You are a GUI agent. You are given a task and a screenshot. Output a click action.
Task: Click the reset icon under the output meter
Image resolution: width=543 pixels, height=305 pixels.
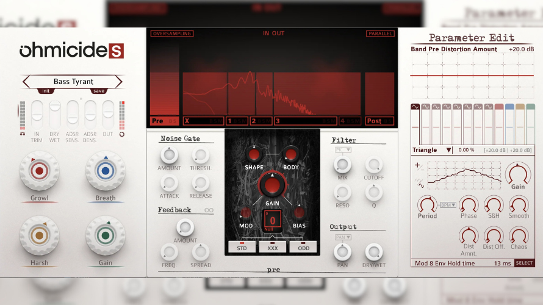click(122, 134)
